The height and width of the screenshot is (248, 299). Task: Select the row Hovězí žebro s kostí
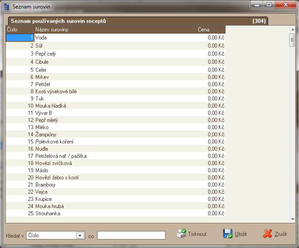point(116,177)
